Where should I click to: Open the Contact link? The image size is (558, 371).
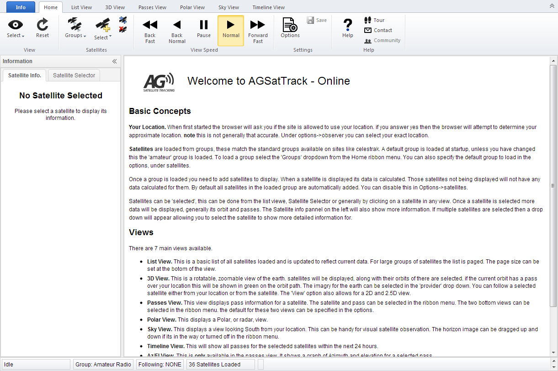tap(378, 30)
